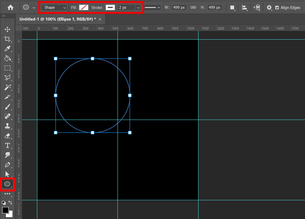This screenshot has height=219, width=305.
Task: Select the Magic Wand tool
Action: click(7, 87)
